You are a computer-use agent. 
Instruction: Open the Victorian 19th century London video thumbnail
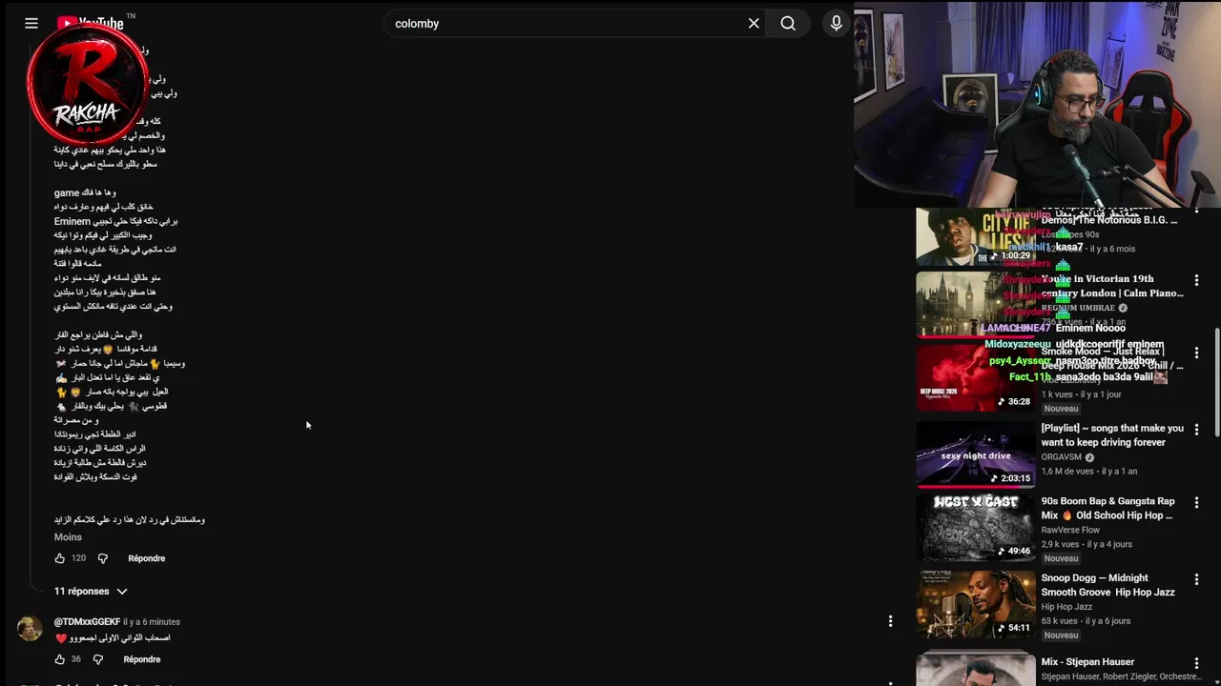[975, 305]
